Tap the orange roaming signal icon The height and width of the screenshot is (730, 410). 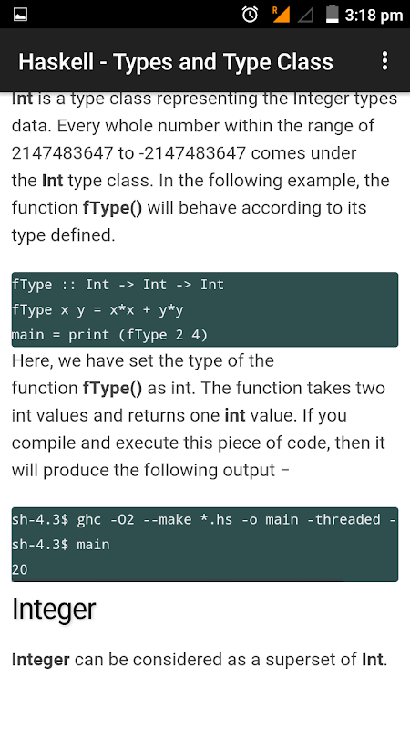pos(281,15)
